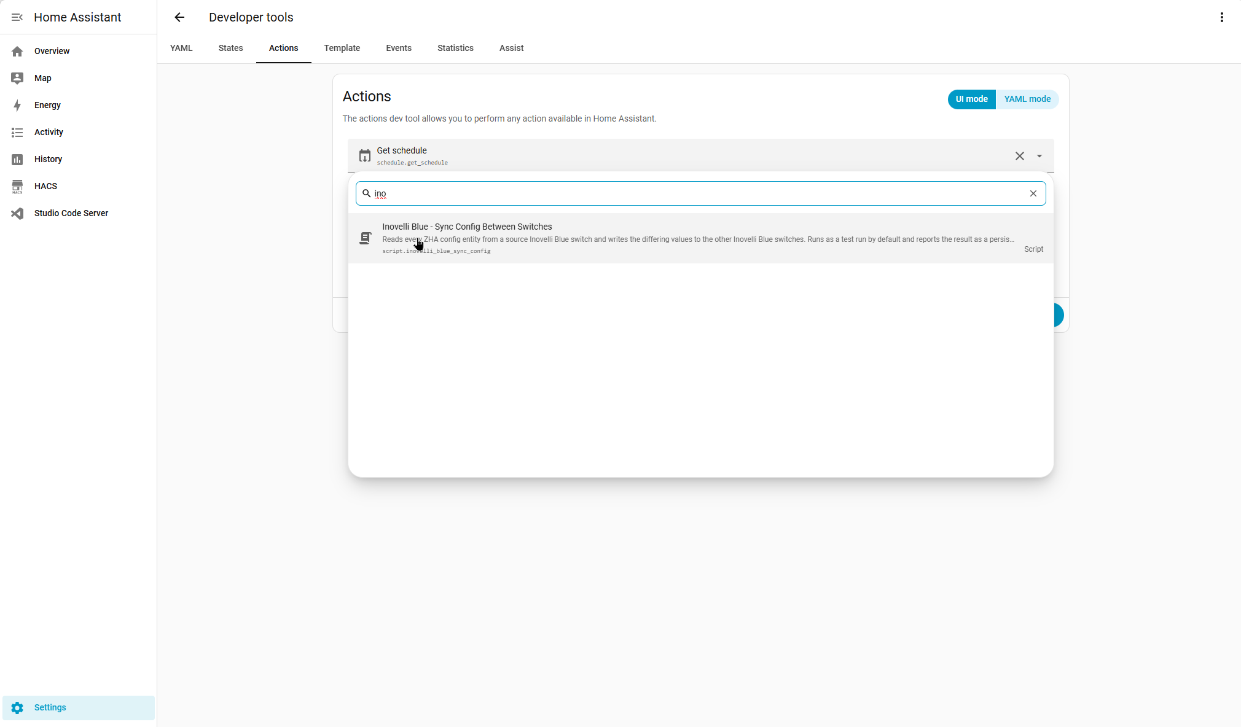Open the Settings gear icon

pos(17,707)
